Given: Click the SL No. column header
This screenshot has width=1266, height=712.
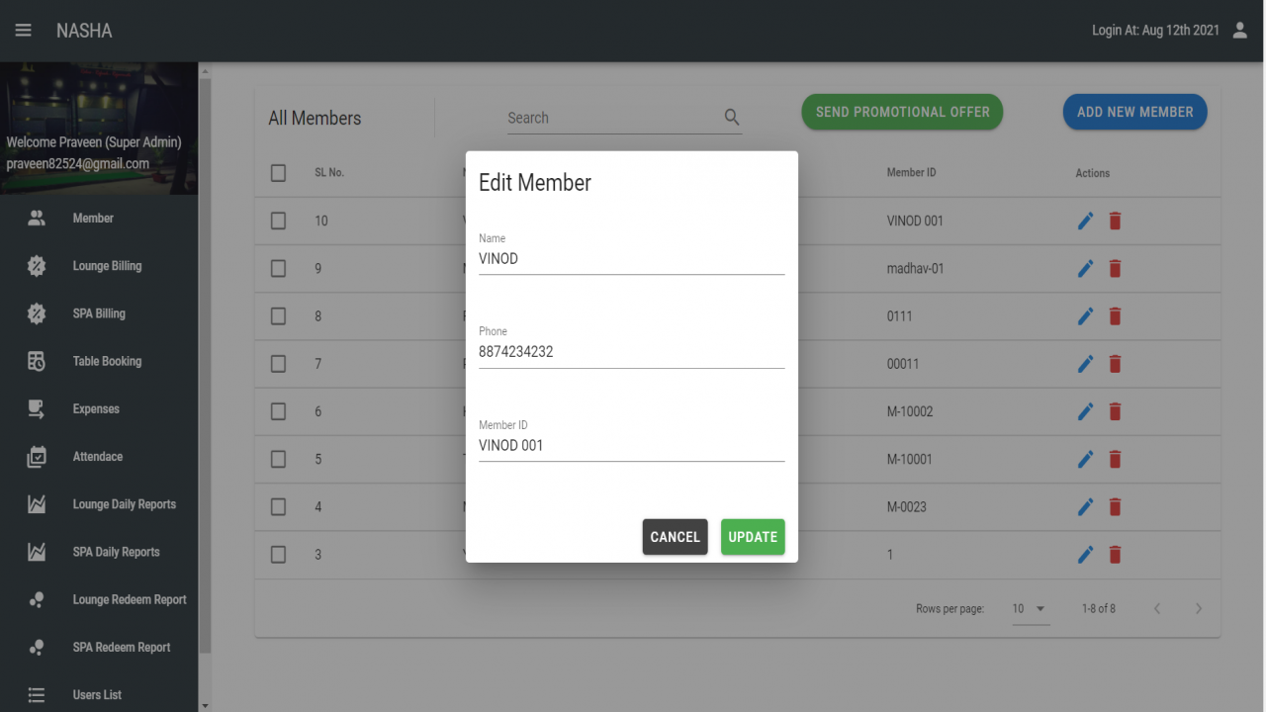Looking at the screenshot, I should [329, 173].
